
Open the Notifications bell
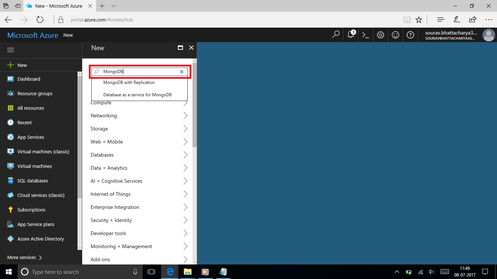click(x=350, y=35)
